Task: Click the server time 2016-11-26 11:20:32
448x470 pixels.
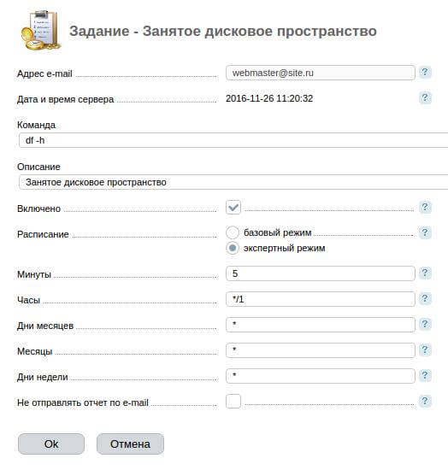Action: click(x=269, y=98)
